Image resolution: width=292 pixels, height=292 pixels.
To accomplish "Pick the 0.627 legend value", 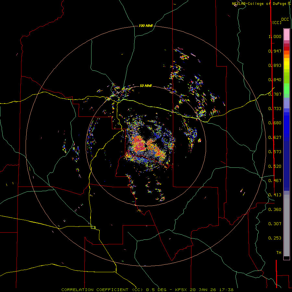I will coord(275,138).
